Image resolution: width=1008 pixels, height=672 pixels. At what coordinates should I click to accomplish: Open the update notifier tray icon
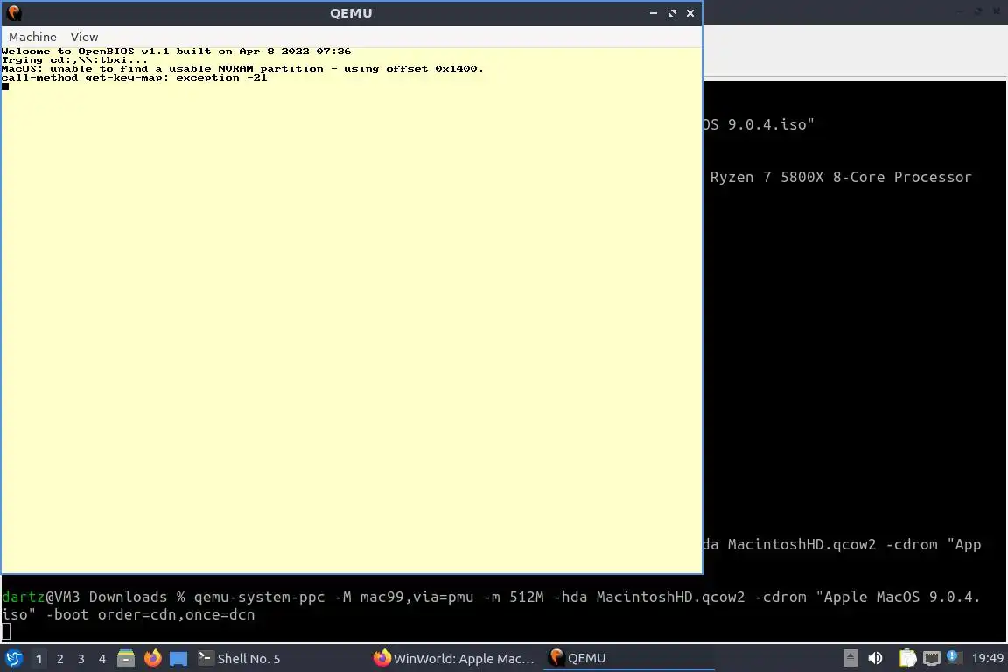pos(954,657)
